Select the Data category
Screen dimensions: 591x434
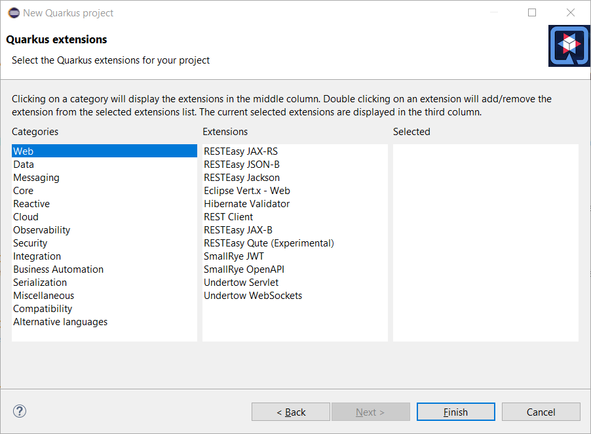[24, 165]
